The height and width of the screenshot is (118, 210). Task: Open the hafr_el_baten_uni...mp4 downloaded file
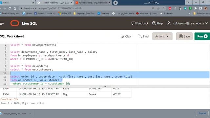click(13, 113)
